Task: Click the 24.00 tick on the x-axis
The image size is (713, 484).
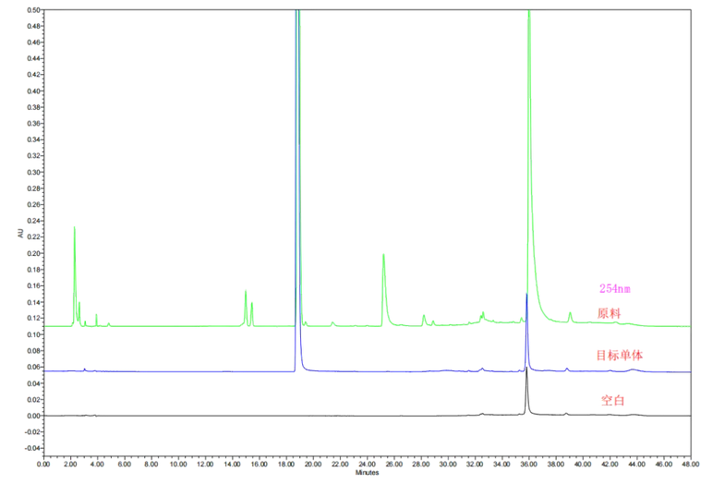Action: (x=367, y=464)
